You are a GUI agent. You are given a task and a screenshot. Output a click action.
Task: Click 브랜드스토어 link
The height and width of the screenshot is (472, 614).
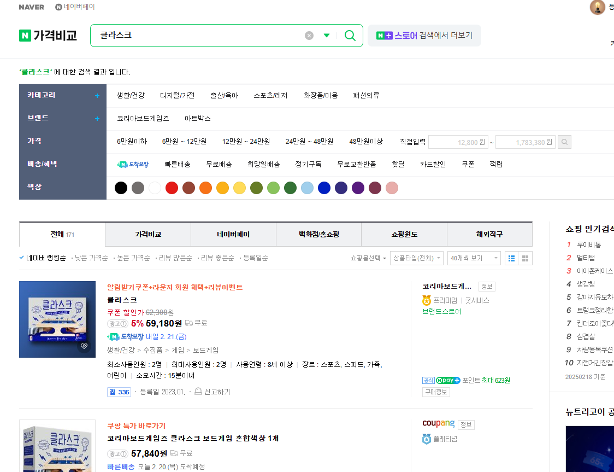(x=442, y=312)
